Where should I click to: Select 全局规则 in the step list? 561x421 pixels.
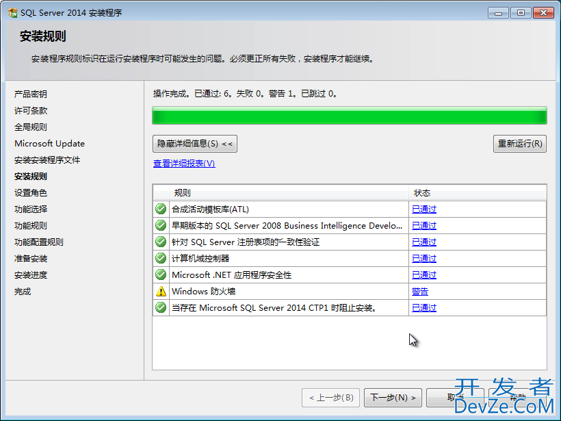coord(30,127)
